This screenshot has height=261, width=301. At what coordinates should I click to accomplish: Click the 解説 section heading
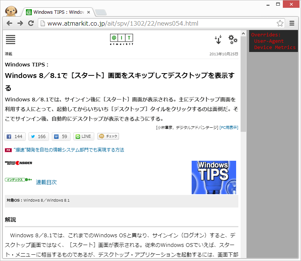(x=10, y=219)
